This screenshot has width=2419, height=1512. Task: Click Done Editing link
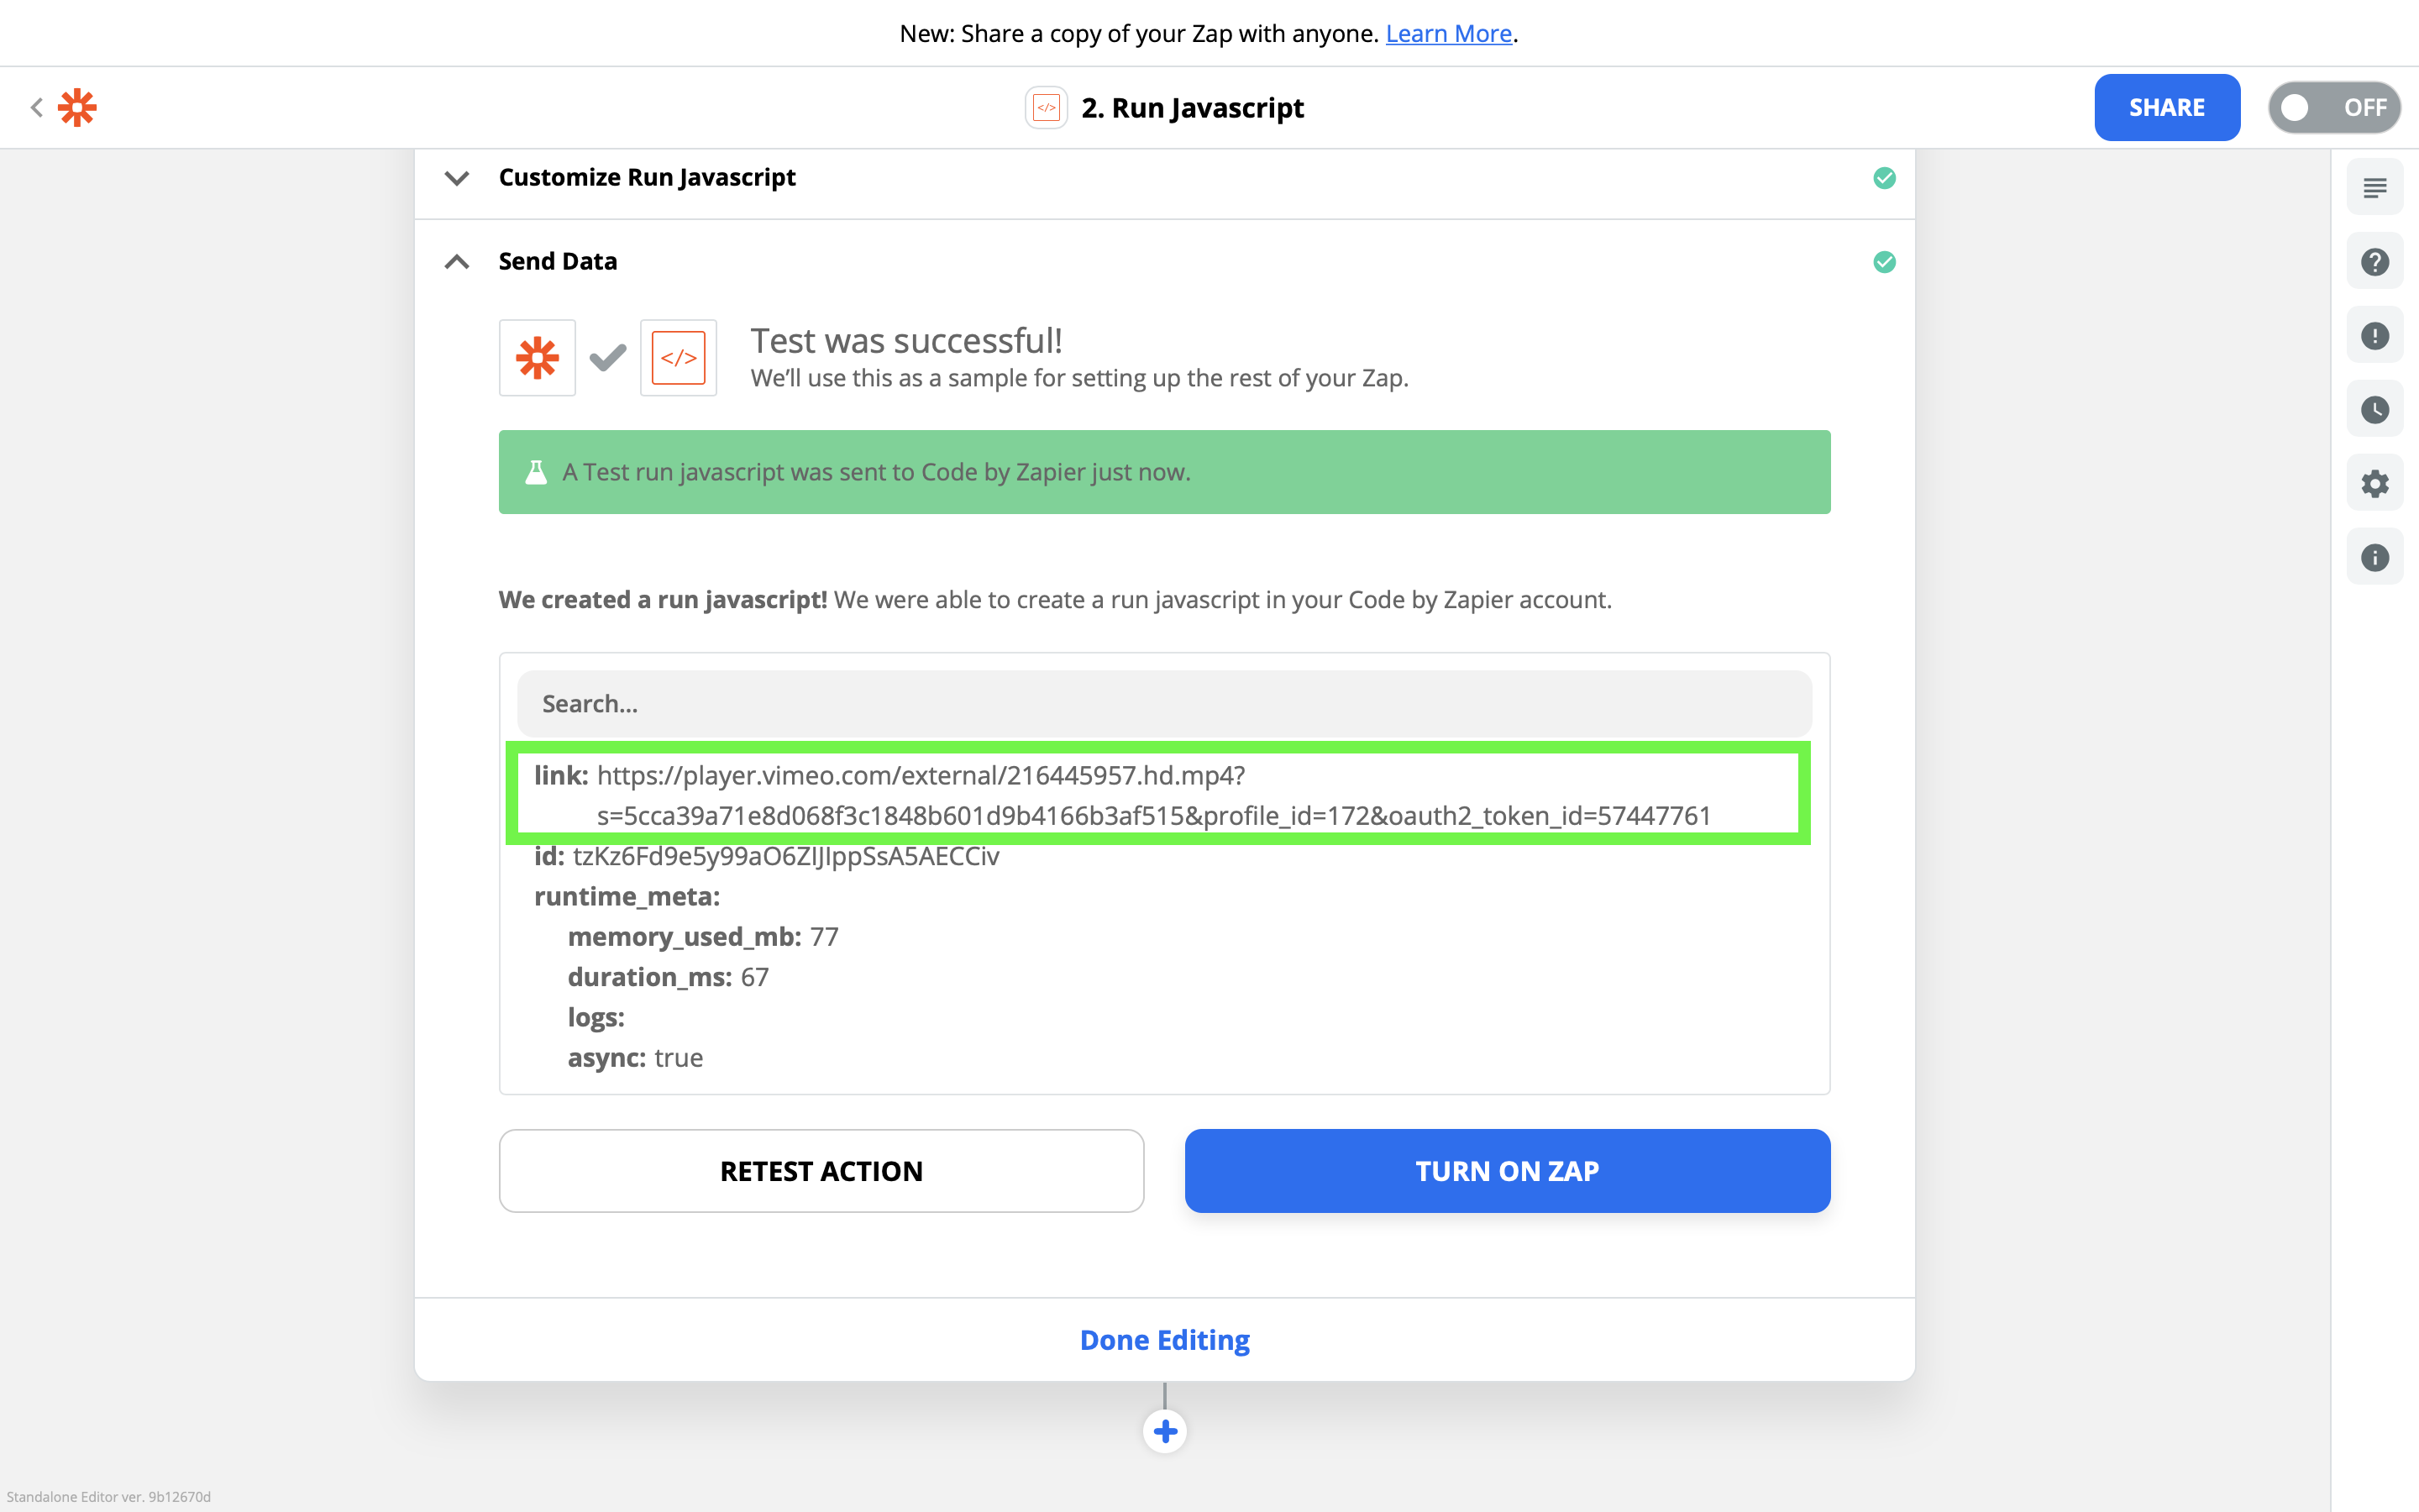(1164, 1340)
